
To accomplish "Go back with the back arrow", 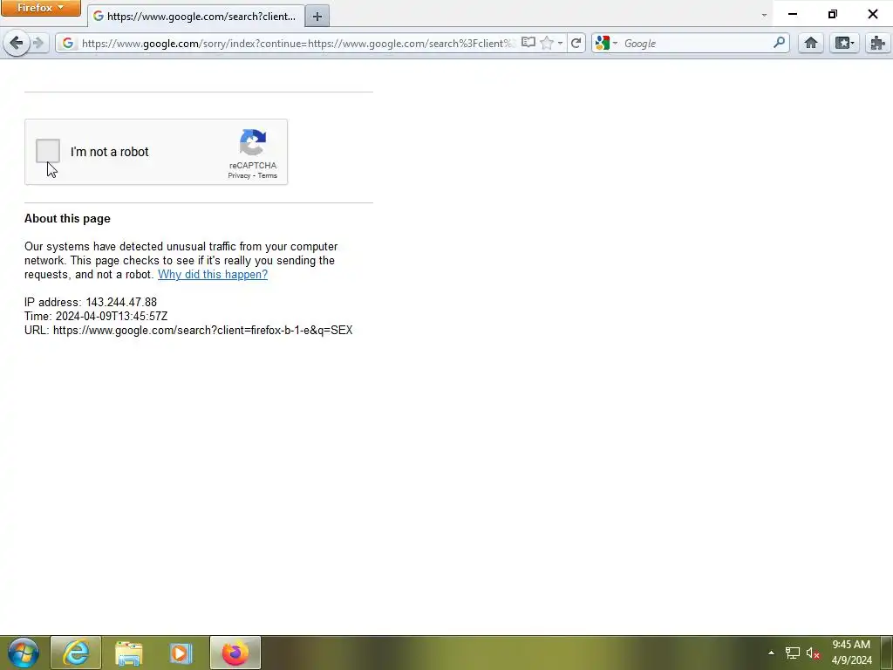I will tap(17, 43).
